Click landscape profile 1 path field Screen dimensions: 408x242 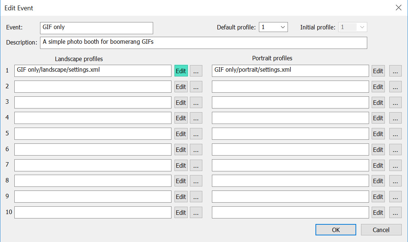[93, 71]
